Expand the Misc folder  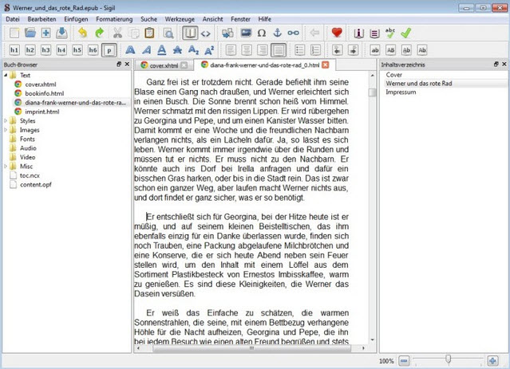[x=6, y=166]
